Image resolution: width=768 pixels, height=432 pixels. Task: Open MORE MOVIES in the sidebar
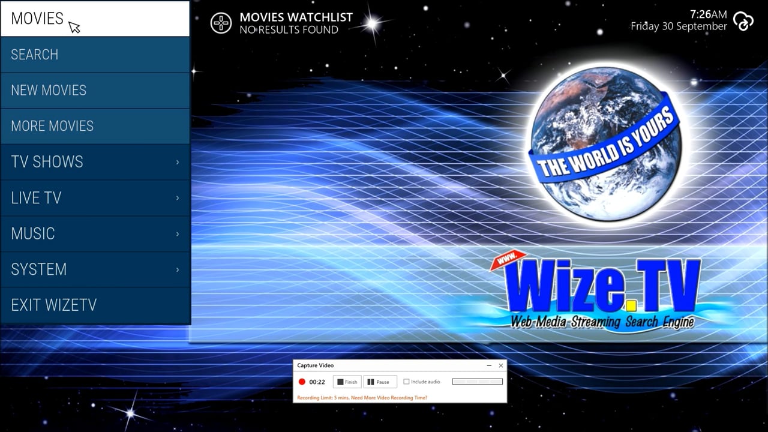click(95, 126)
